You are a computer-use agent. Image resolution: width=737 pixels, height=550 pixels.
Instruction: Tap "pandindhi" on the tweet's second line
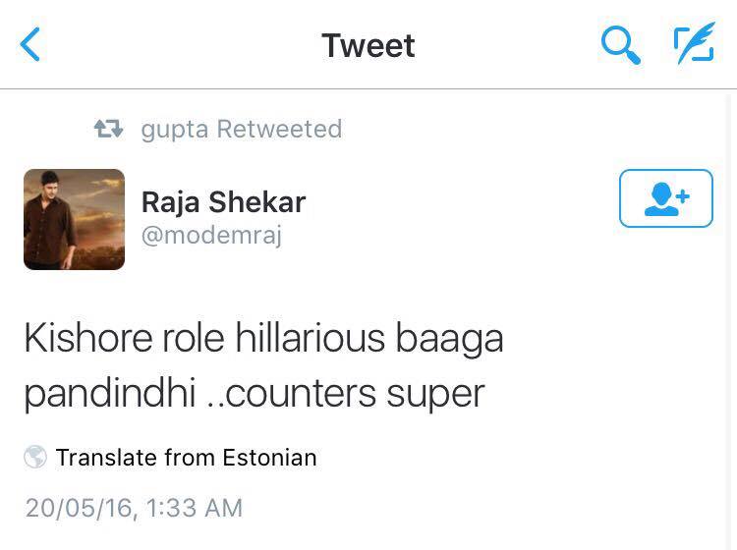coord(106,394)
